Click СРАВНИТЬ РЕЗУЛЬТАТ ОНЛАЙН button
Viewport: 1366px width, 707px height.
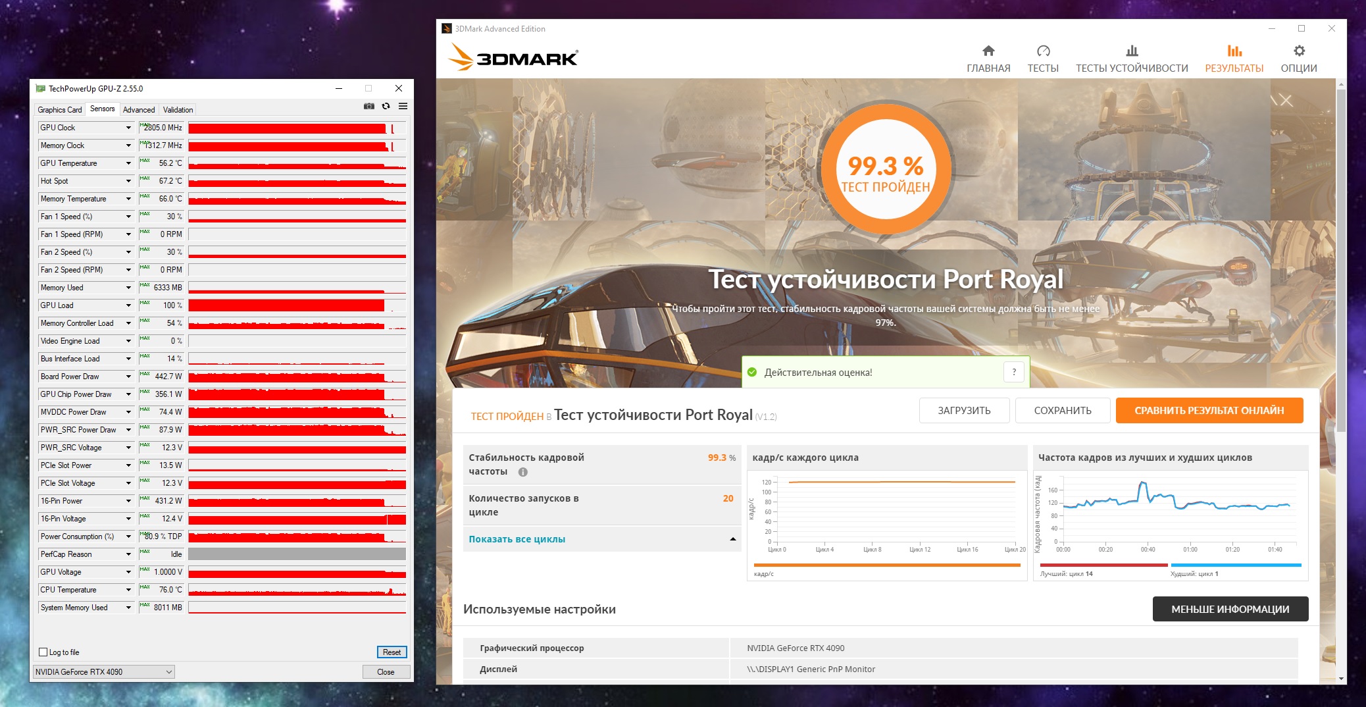(x=1209, y=411)
